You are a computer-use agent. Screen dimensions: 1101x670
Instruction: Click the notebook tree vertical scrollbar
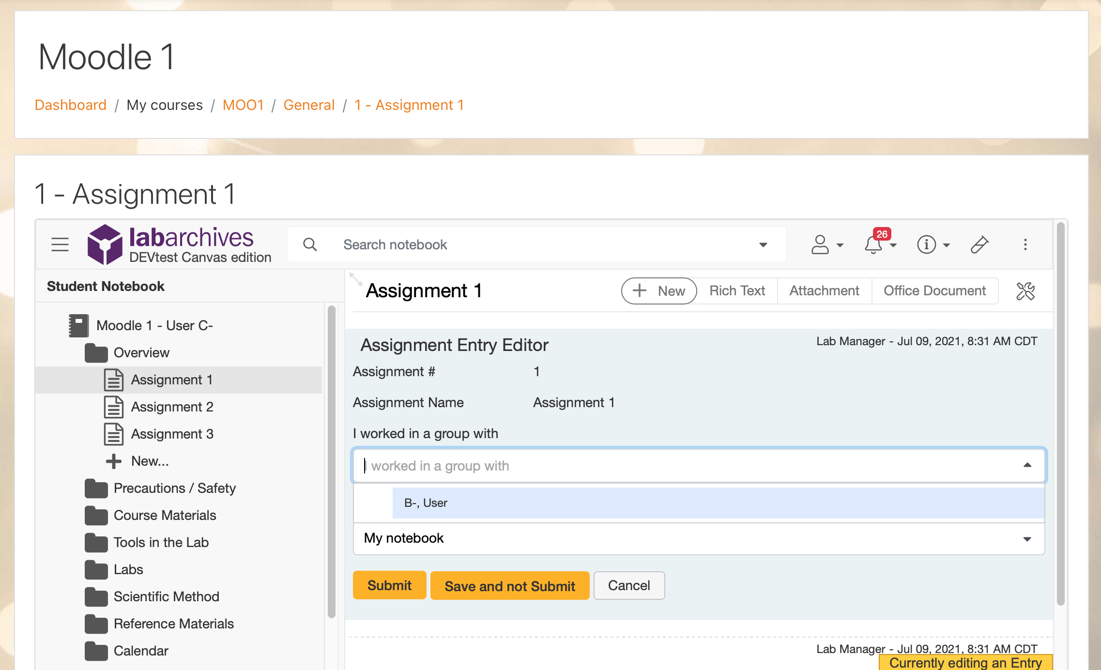(332, 462)
